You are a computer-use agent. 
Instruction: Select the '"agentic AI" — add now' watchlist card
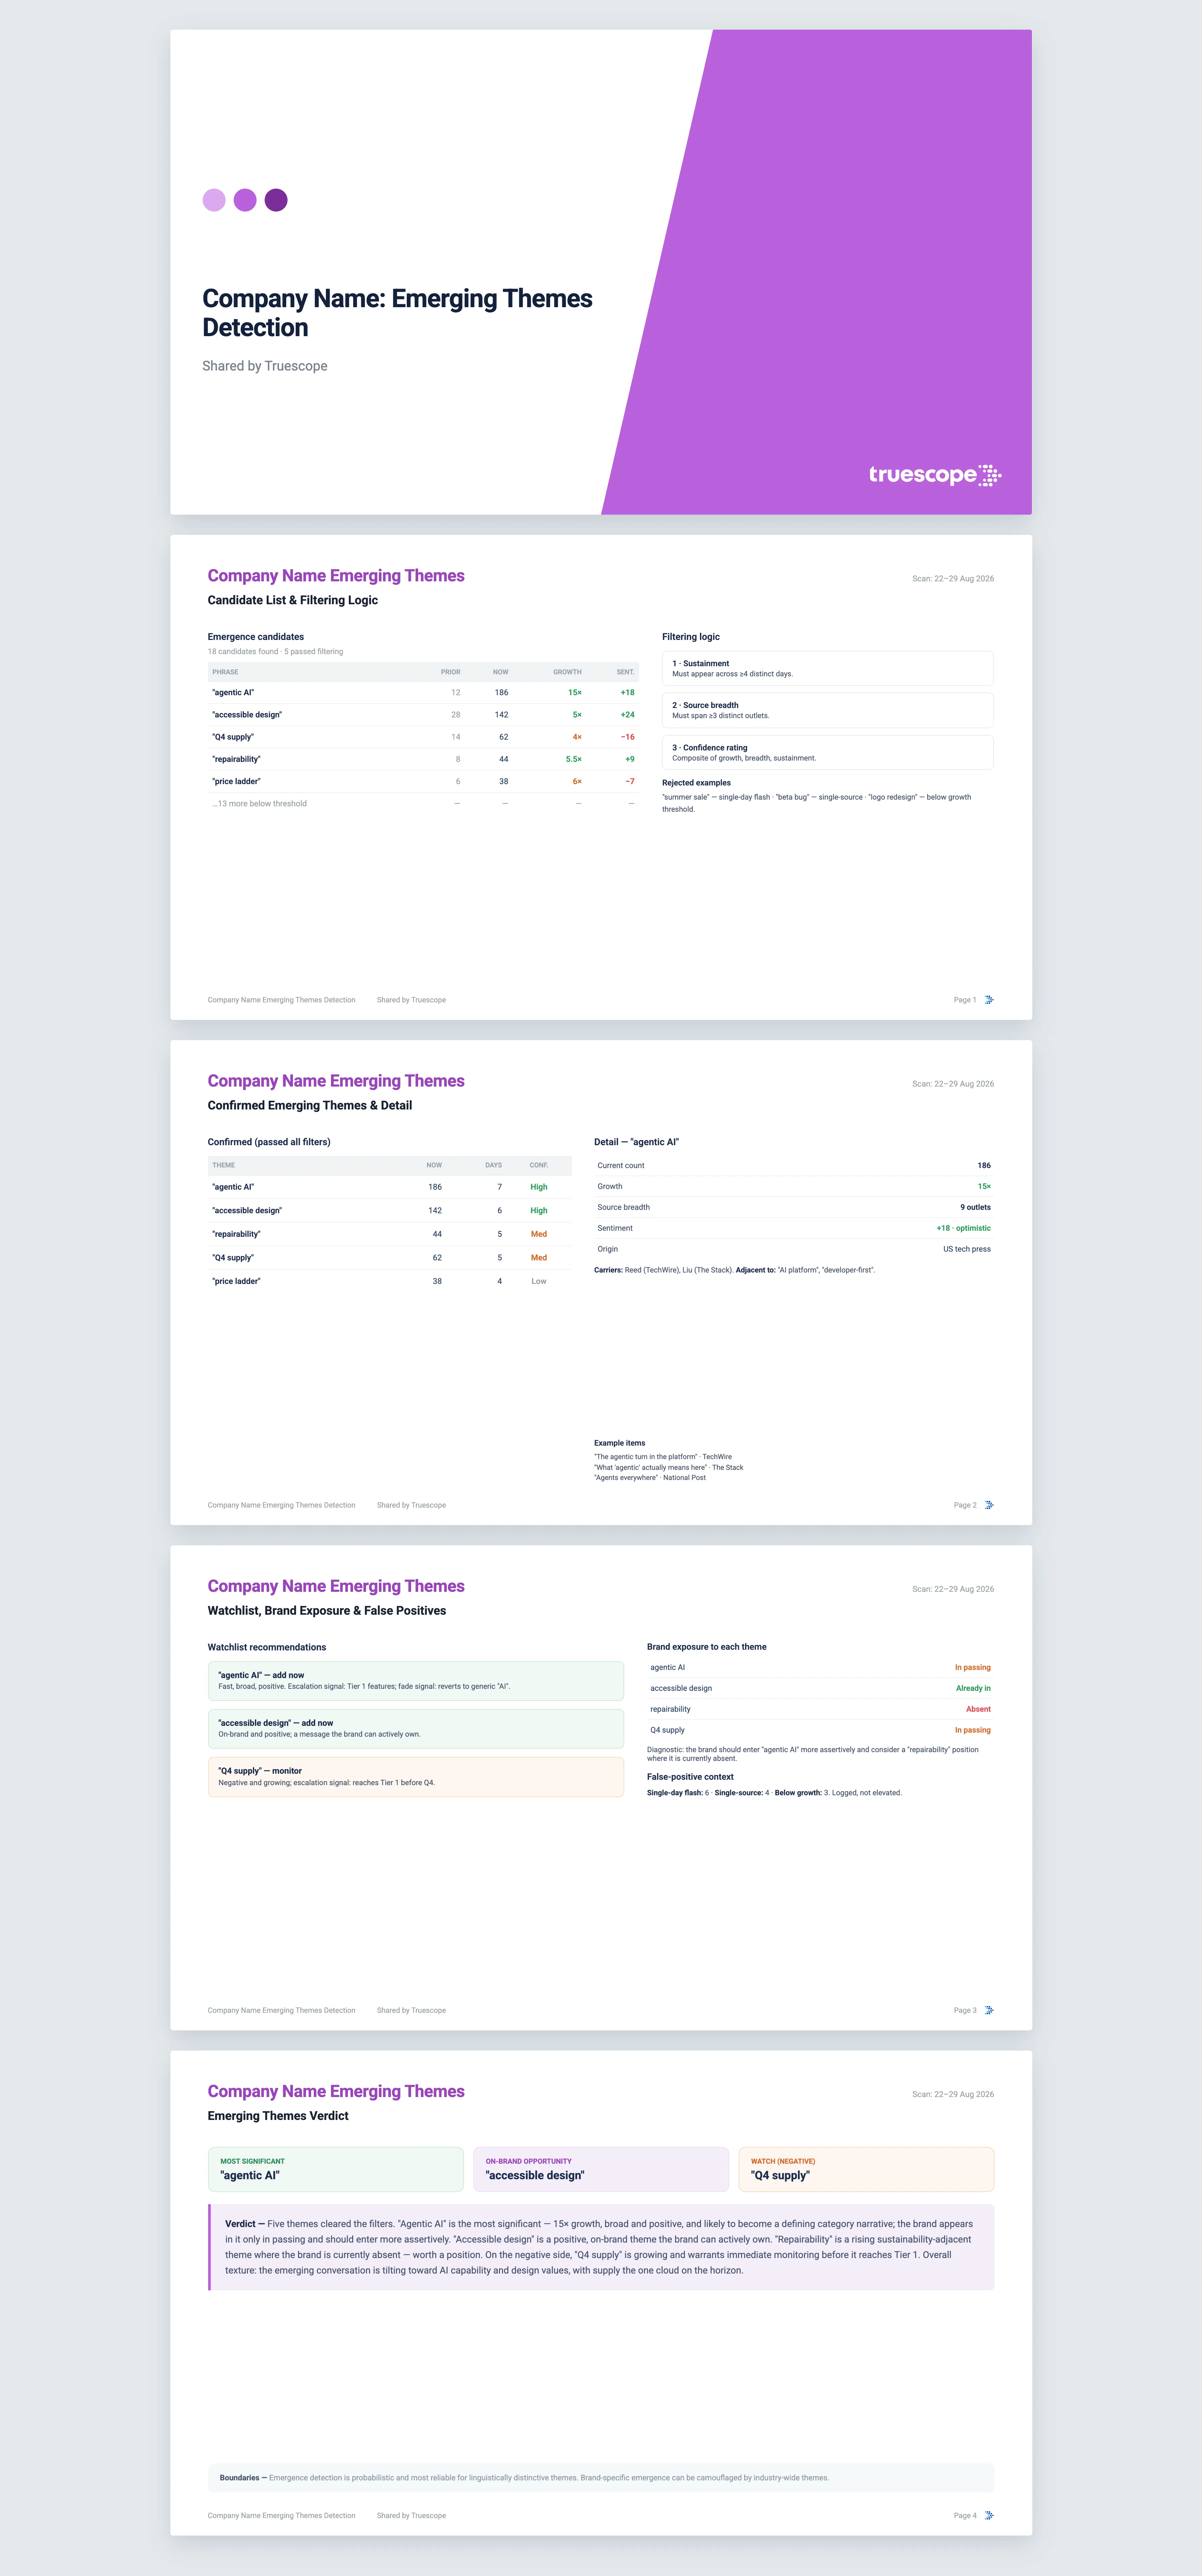[416, 1681]
